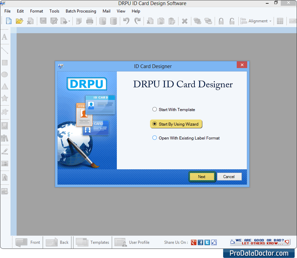The width and height of the screenshot is (297, 258).
Task: Switch to the Back card side
Action: click(57, 242)
